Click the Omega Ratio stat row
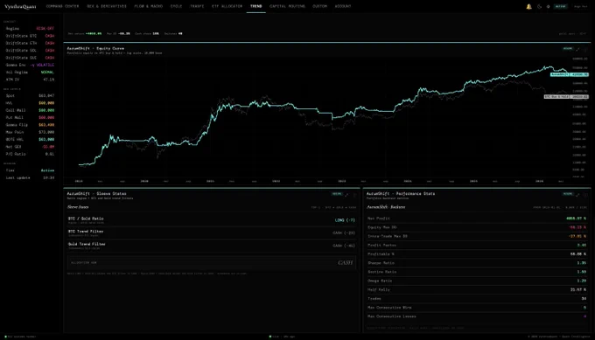Viewport: 595px width, 340px height. coord(477,281)
